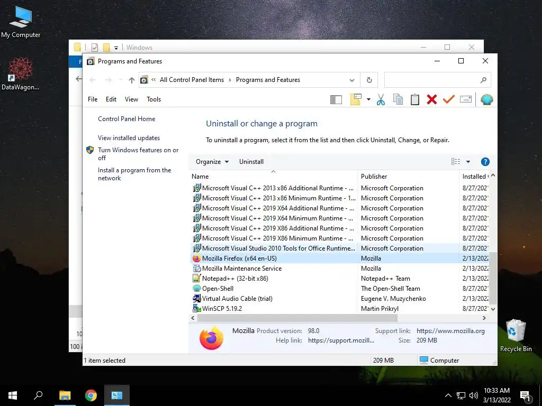542x406 pixels.
Task: Select Visual Studio 2010 Tools for Office Runtime
Action: tap(340, 248)
